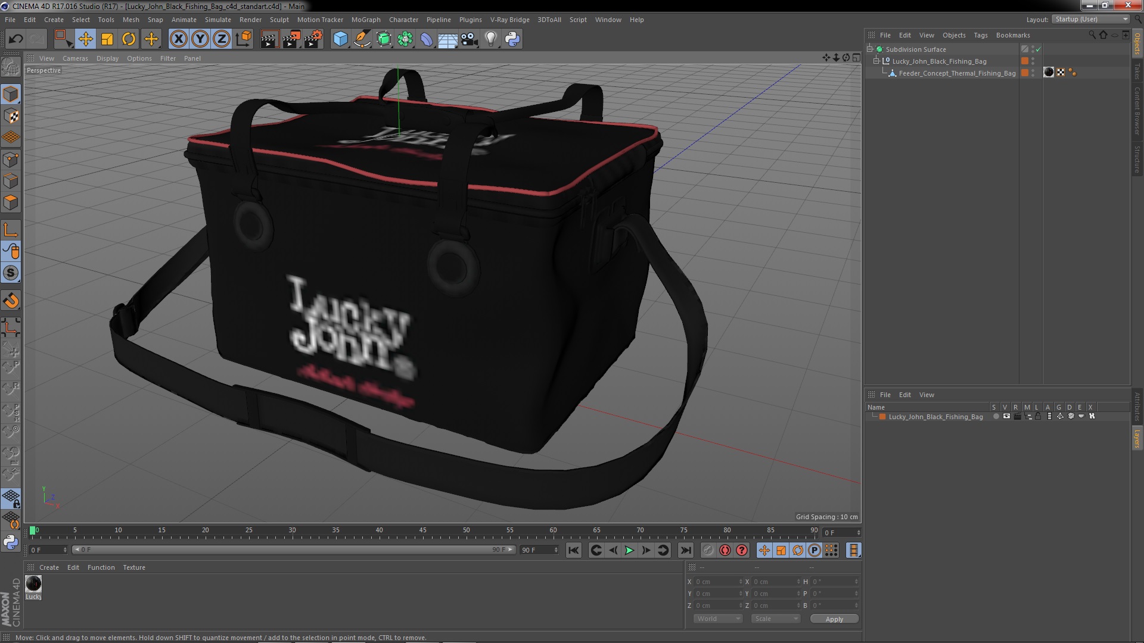The image size is (1144, 643).
Task: Open the Cameras viewport menu
Action: pyautogui.click(x=75, y=58)
